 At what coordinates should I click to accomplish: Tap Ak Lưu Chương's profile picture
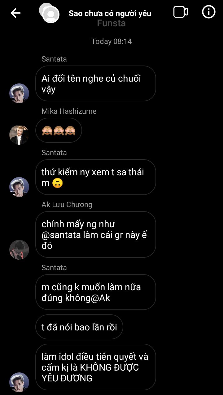(19, 249)
